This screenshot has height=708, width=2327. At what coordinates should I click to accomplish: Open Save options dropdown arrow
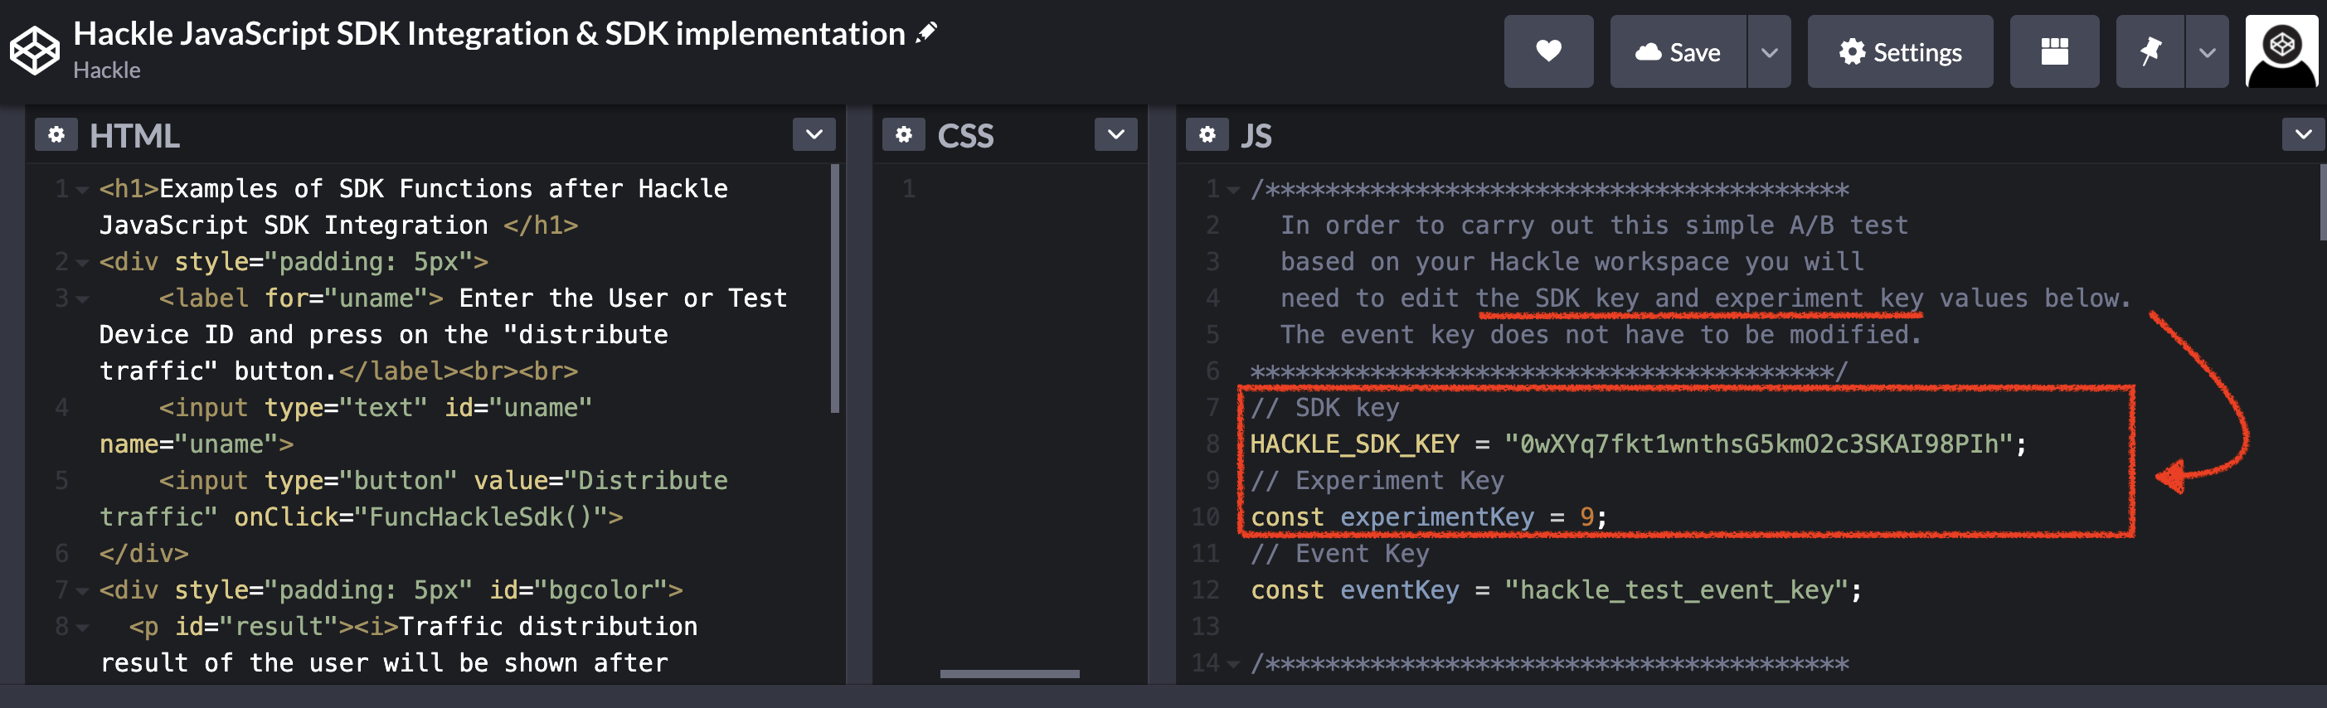tap(1769, 51)
